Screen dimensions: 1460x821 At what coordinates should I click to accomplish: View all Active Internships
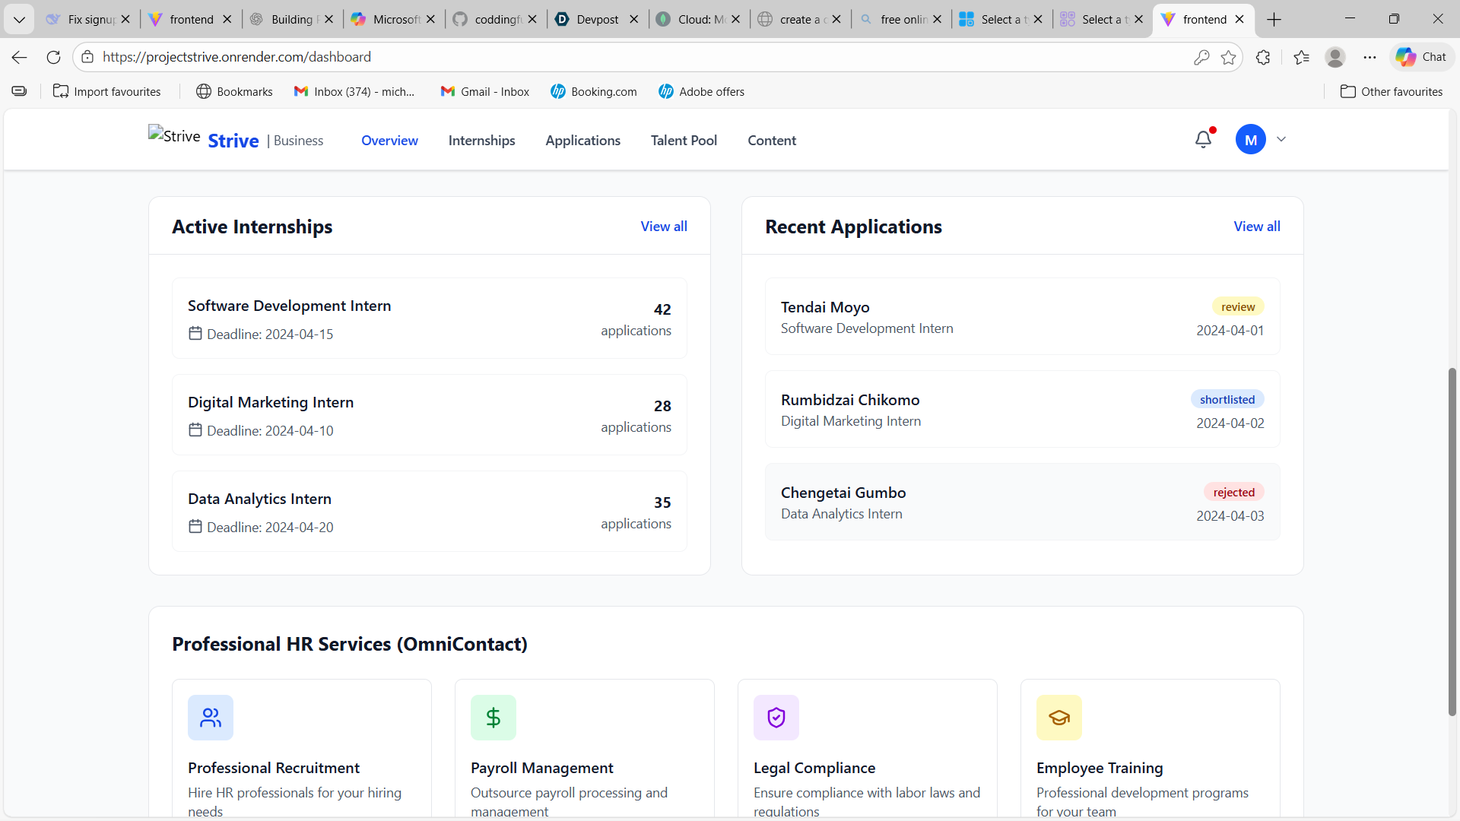[663, 226]
